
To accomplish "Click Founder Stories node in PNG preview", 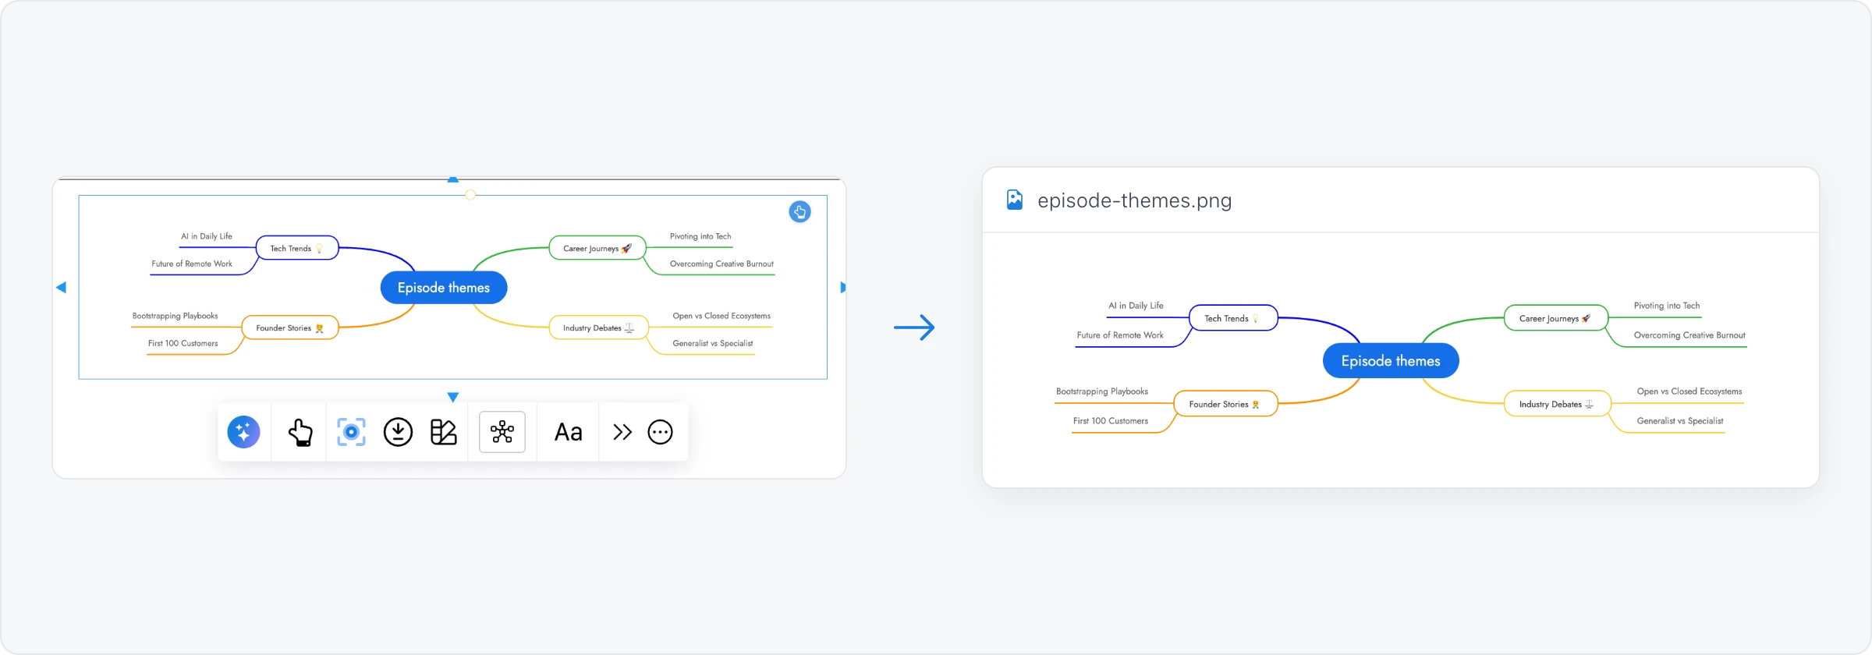I will pyautogui.click(x=1226, y=404).
